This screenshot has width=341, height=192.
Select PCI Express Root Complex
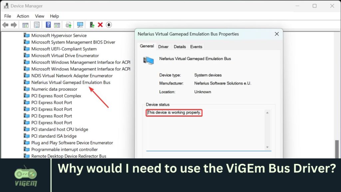(x=56, y=96)
